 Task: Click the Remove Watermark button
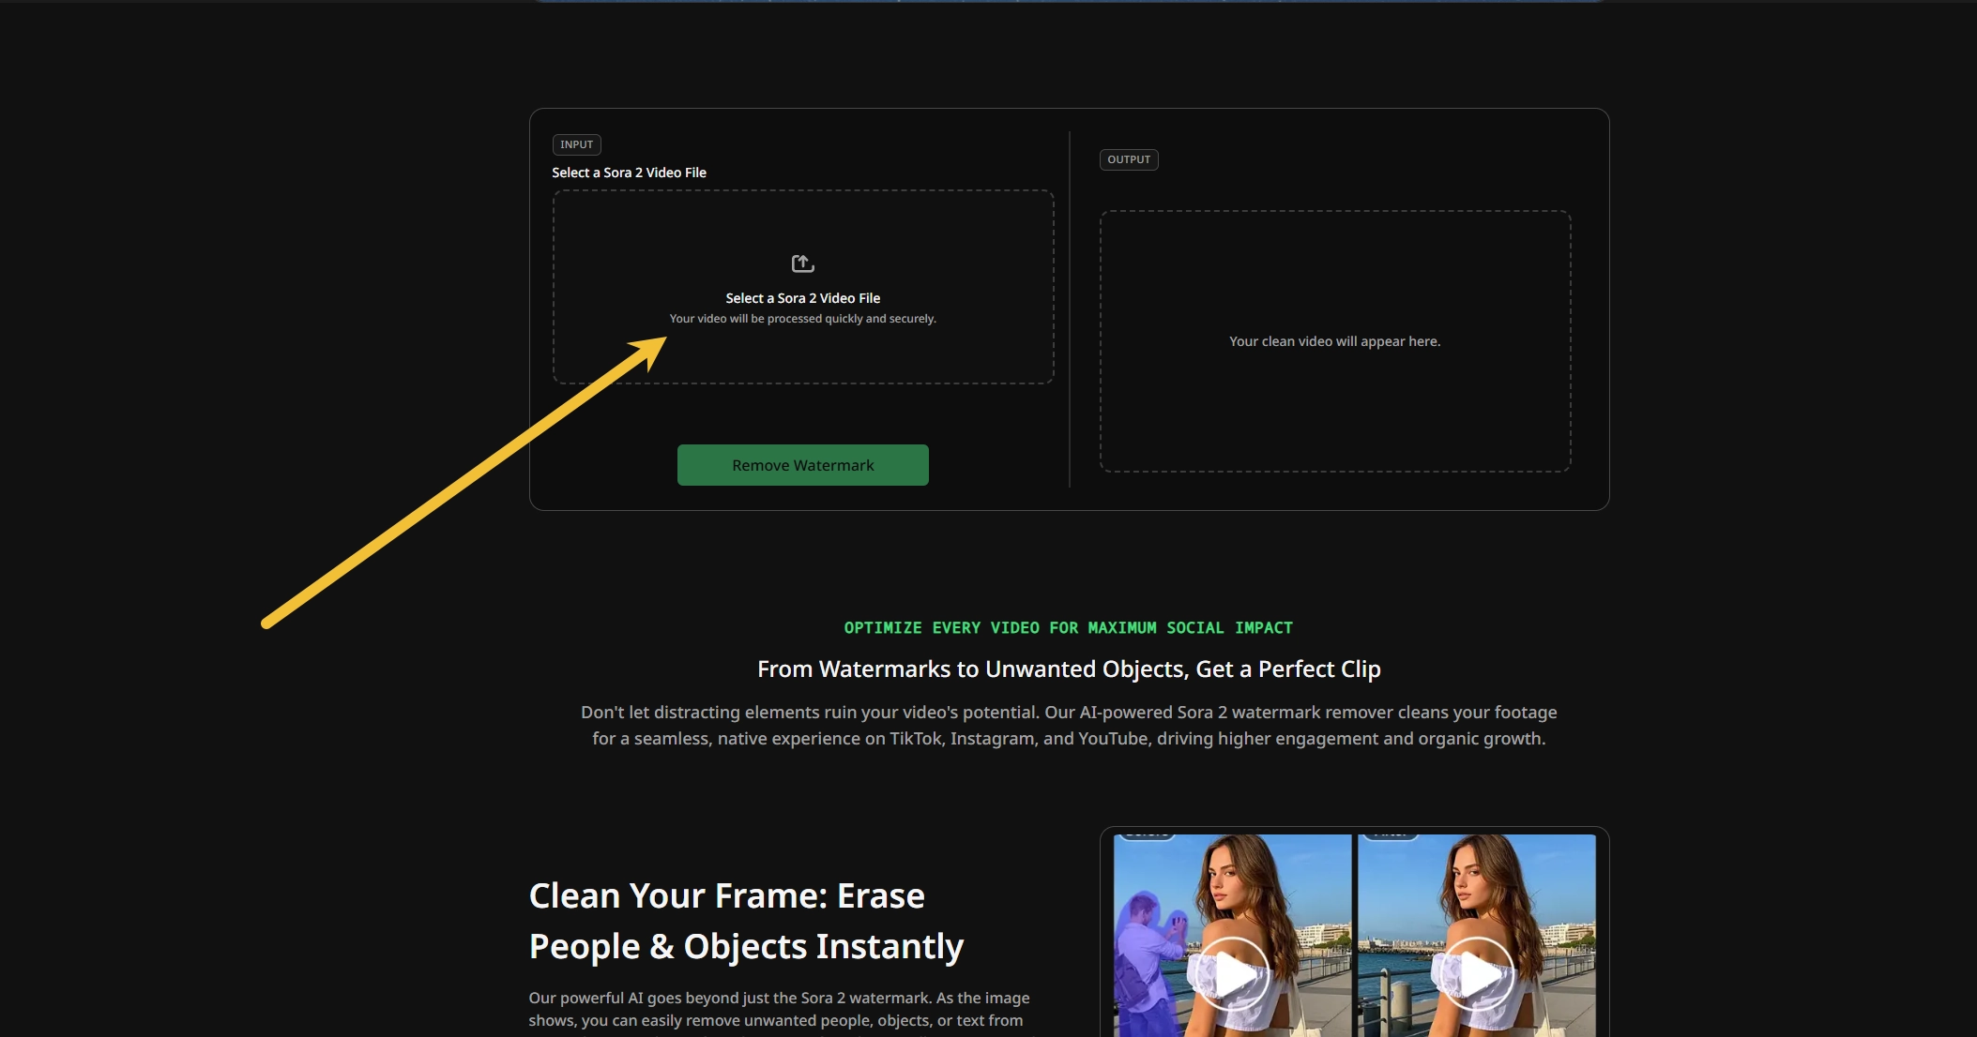tap(802, 465)
